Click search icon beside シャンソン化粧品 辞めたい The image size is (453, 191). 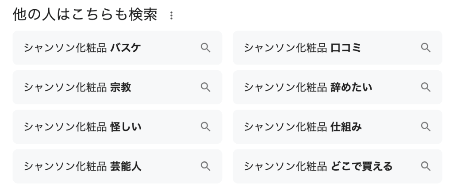(426, 87)
